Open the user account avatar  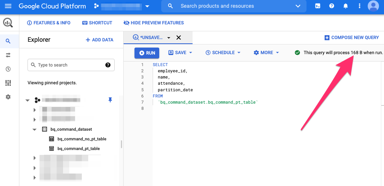373,6
